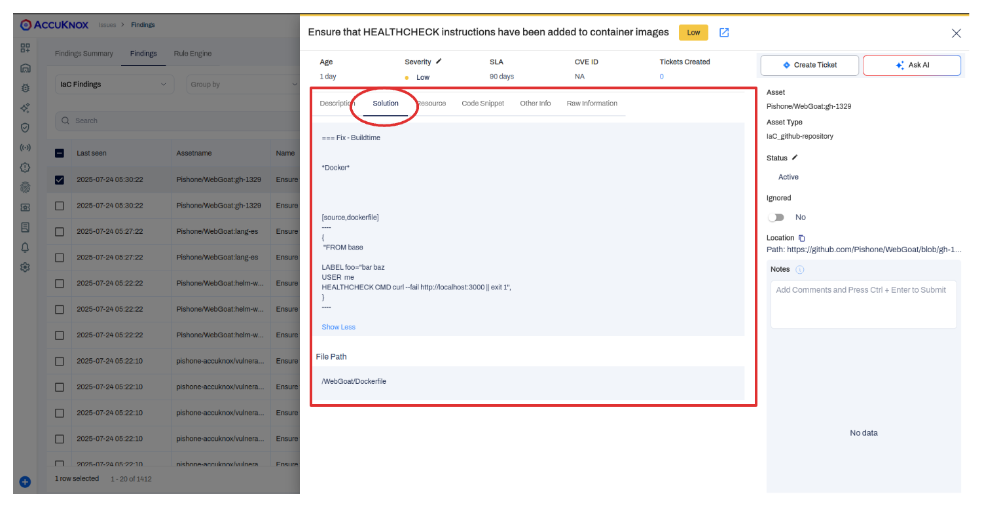The image size is (982, 507).
Task: Open the Rule Engine tab
Action: [x=192, y=54]
